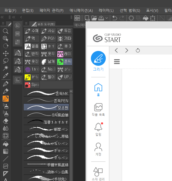Open 페이지 관리(P) menu
Screen dimensions: 172x181
coord(51,11)
